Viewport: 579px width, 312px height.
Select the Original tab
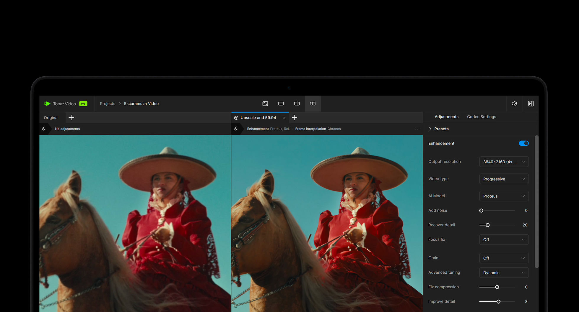click(x=51, y=117)
